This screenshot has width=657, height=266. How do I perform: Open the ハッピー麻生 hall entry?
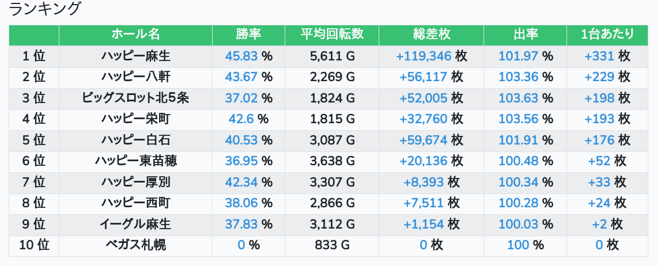click(135, 56)
